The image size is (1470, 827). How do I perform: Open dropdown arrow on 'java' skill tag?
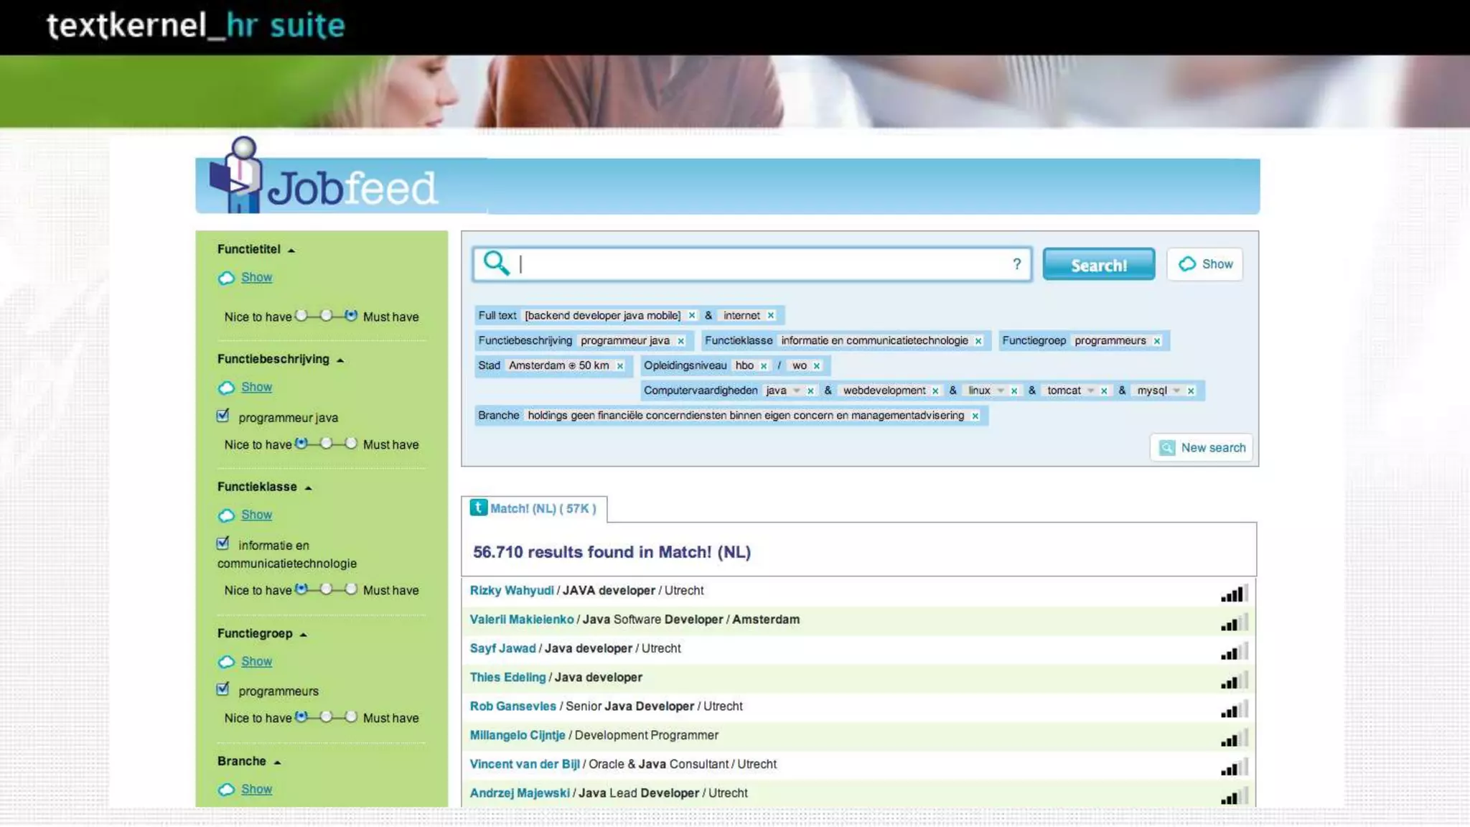pyautogui.click(x=797, y=391)
